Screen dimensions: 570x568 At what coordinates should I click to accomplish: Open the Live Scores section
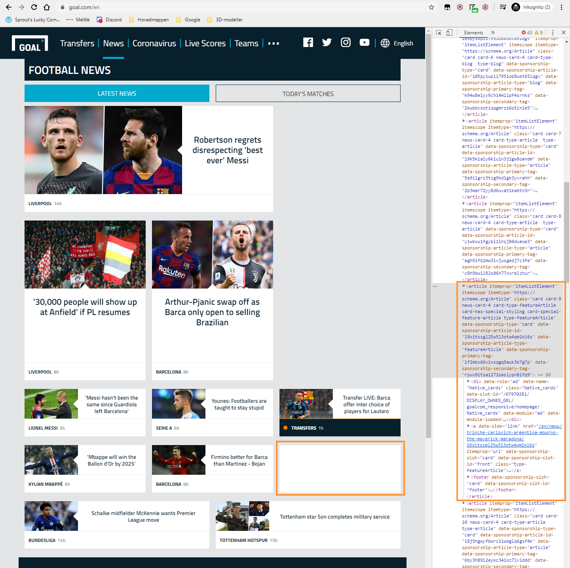point(205,43)
